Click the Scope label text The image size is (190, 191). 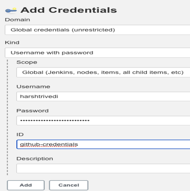click(27, 62)
